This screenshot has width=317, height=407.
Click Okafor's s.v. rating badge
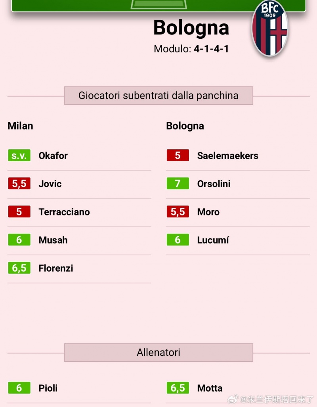tap(19, 156)
